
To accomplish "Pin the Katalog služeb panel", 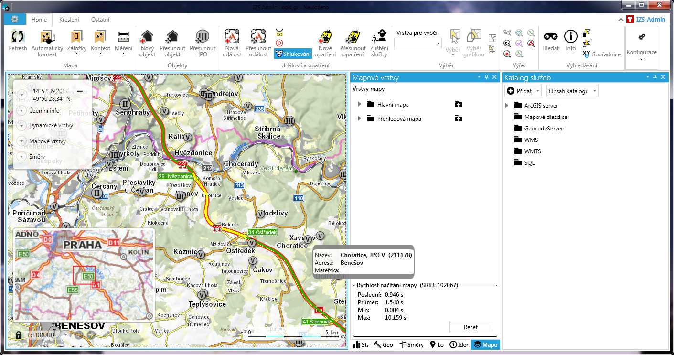I will coord(655,77).
